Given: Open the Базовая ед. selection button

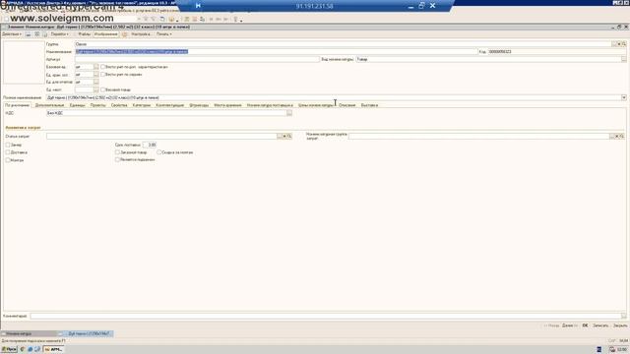Looking at the screenshot, I should pos(96,67).
